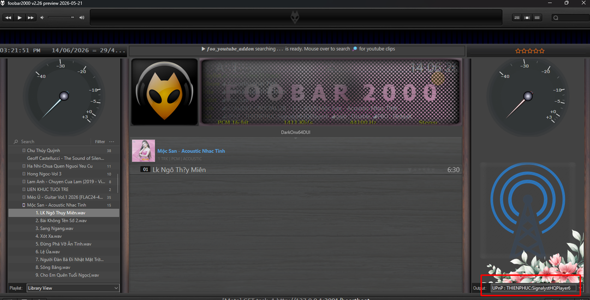Click the count 38 beside Chu Thúy Quỳnh
The height and width of the screenshot is (300, 590).
(109, 151)
